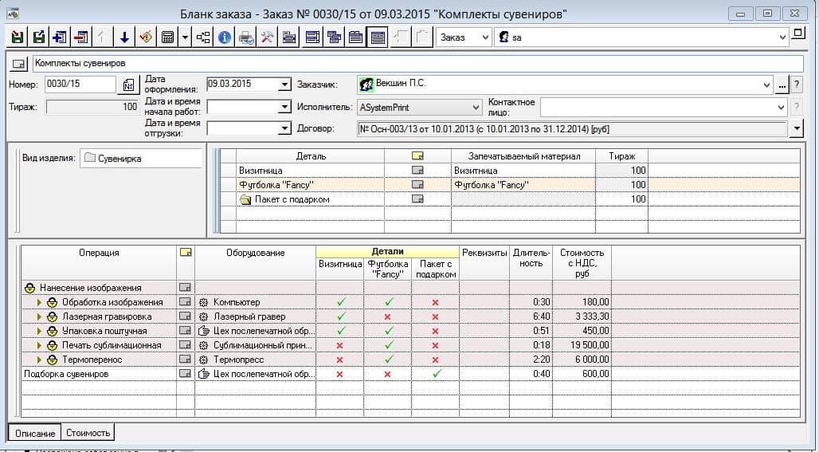
Task: Click the blue down arrow toolbar icon
Action: pos(124,37)
